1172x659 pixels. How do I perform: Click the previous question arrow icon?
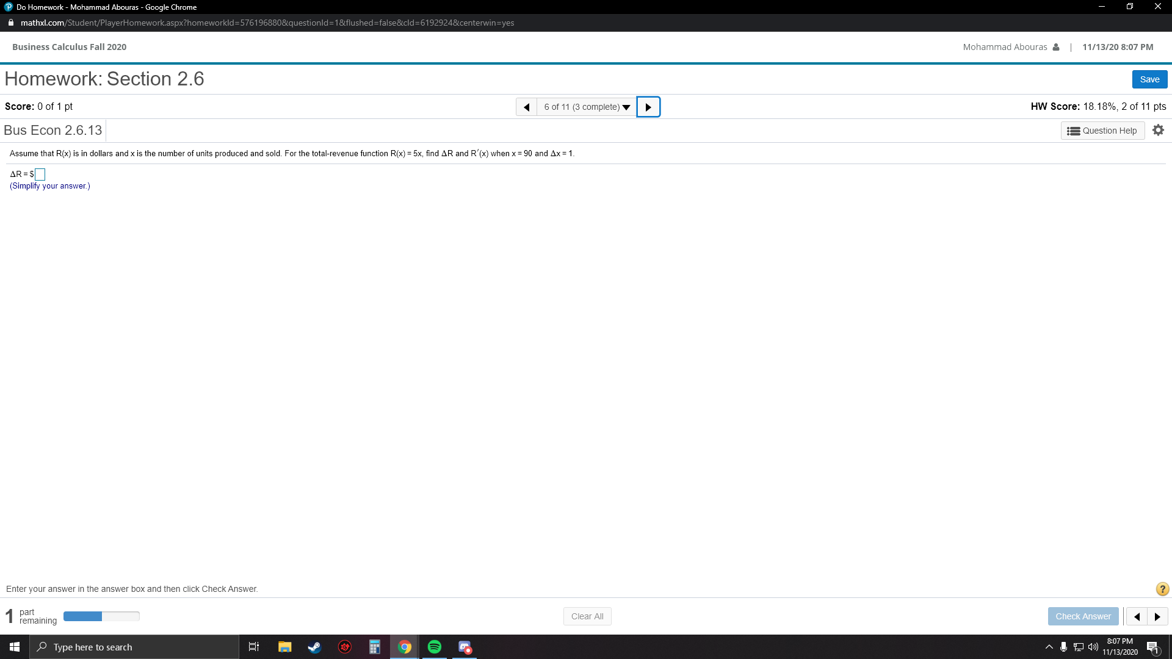pyautogui.click(x=526, y=106)
